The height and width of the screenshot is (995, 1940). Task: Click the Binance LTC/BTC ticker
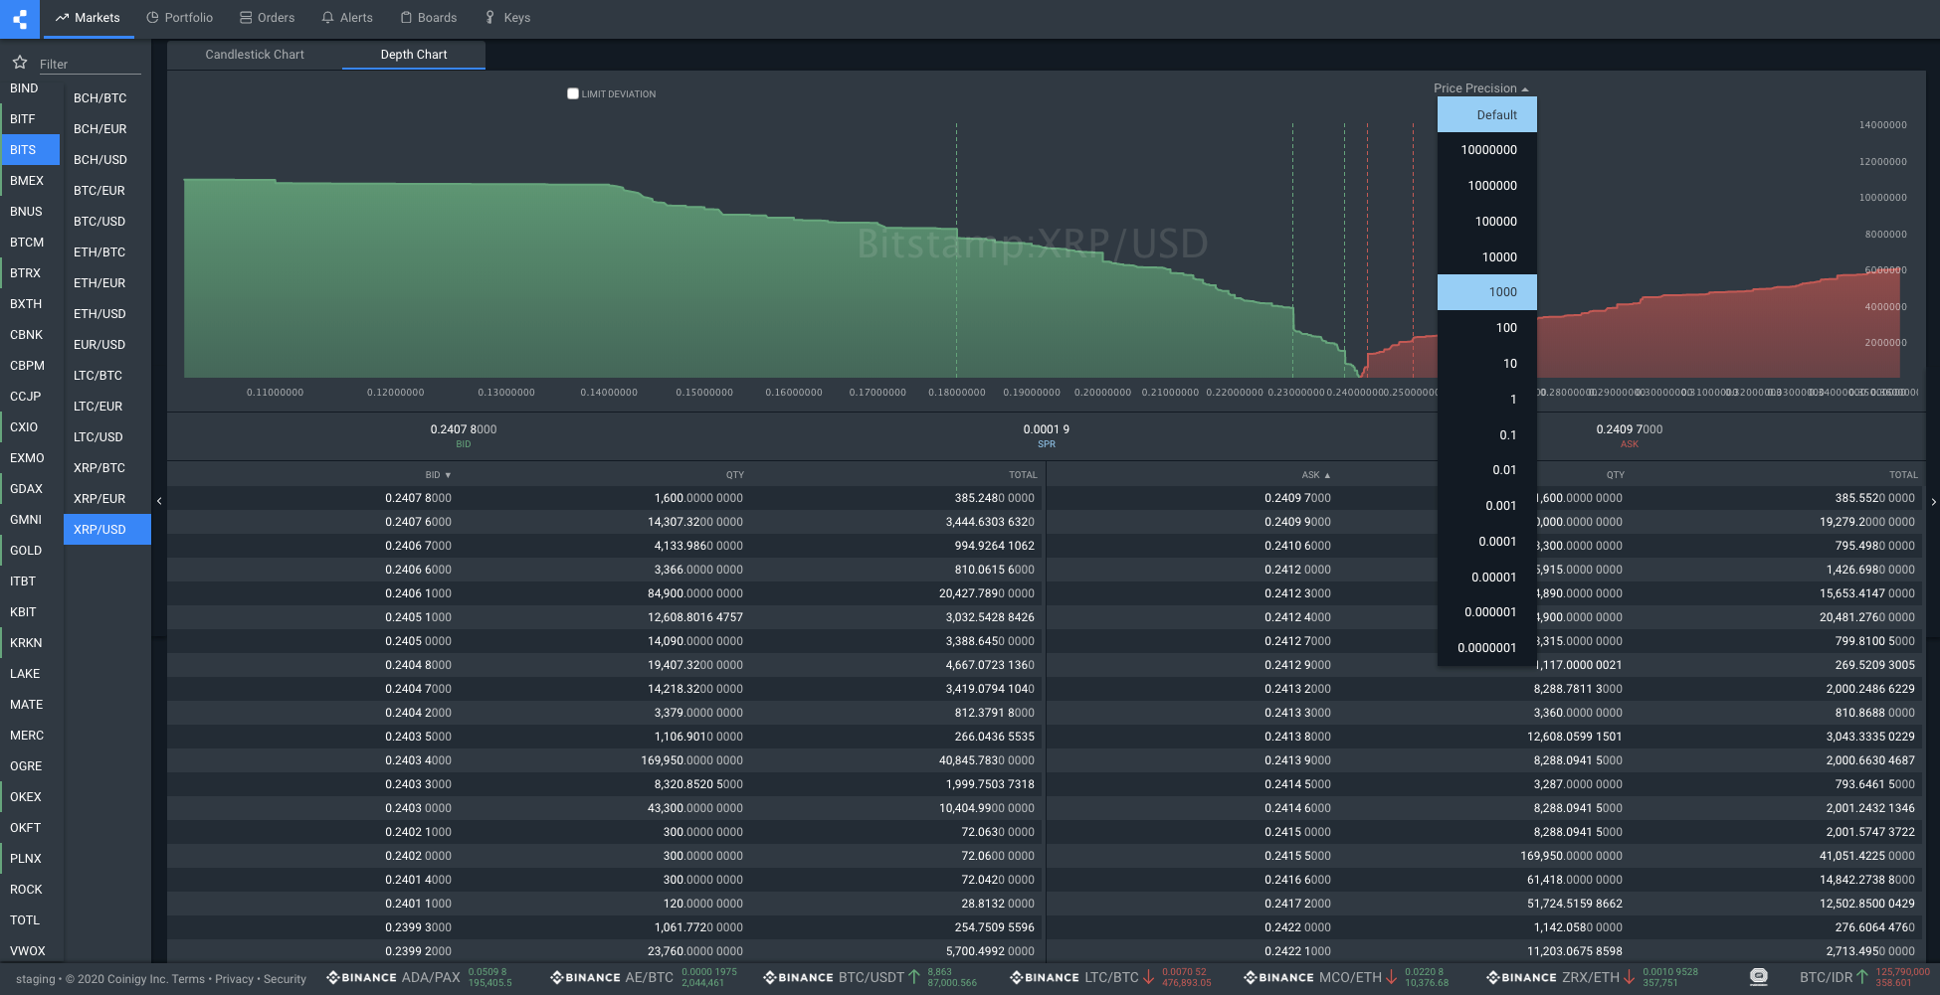1110,978
